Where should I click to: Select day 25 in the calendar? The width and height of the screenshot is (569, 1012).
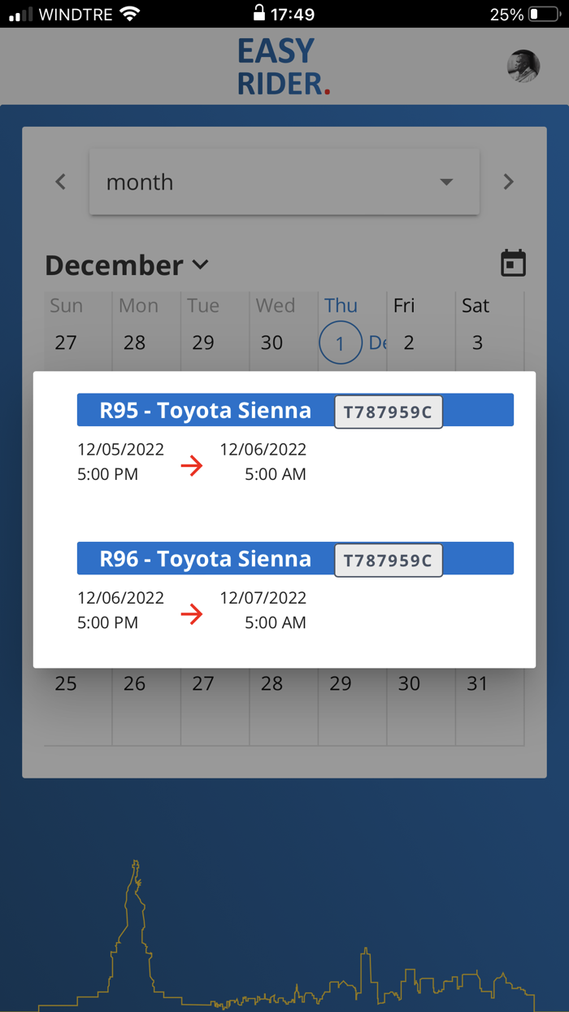66,683
